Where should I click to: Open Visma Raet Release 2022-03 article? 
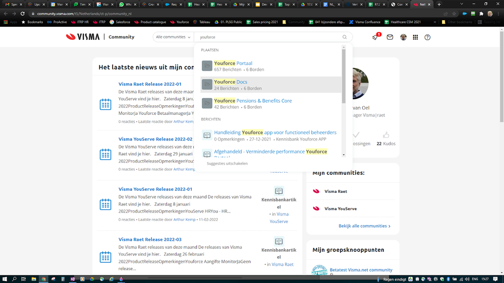coord(150,239)
